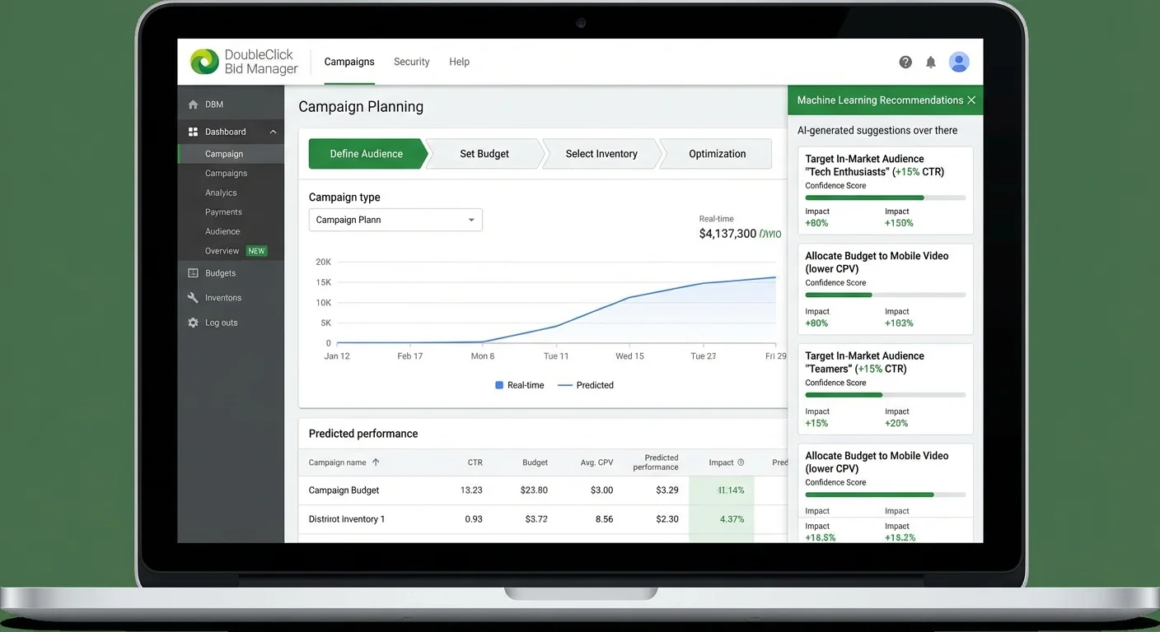This screenshot has height=632, width=1160.
Task: Click the Wed 15 chart axis label
Action: click(629, 356)
